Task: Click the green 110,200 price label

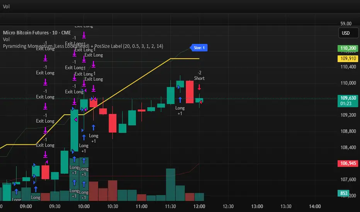Action: (x=348, y=48)
